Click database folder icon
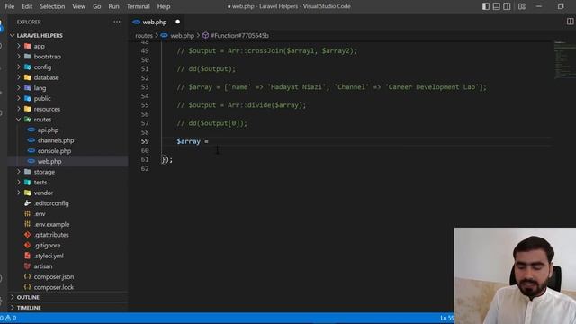576x324 pixels. coord(28,77)
